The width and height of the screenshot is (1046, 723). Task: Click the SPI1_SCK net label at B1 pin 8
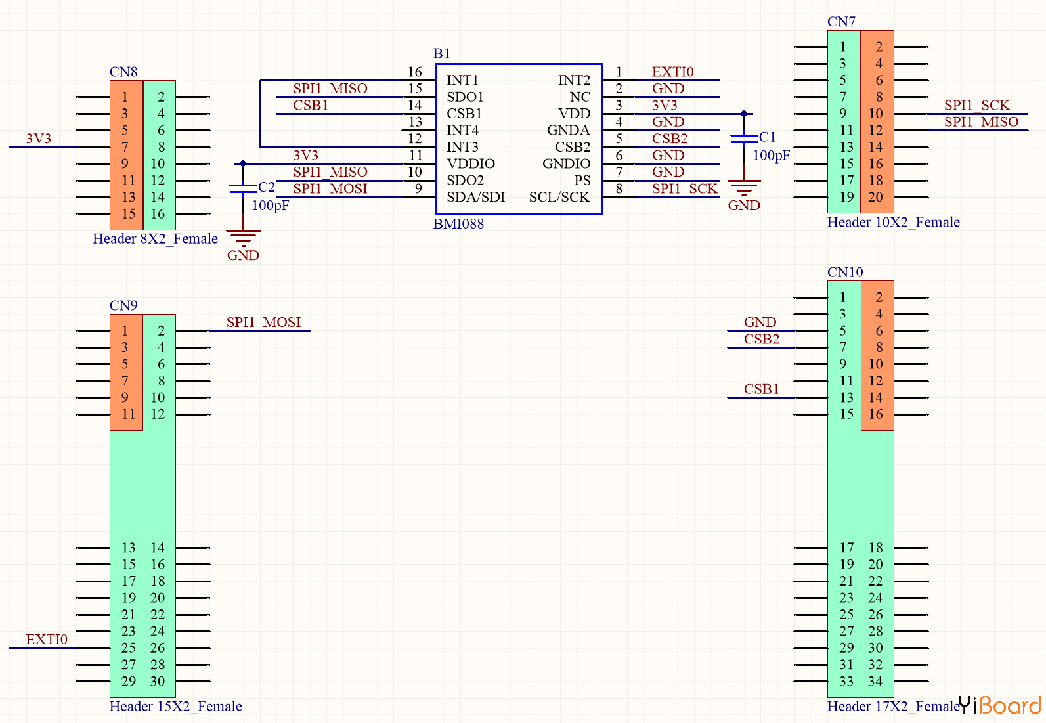[x=685, y=189]
